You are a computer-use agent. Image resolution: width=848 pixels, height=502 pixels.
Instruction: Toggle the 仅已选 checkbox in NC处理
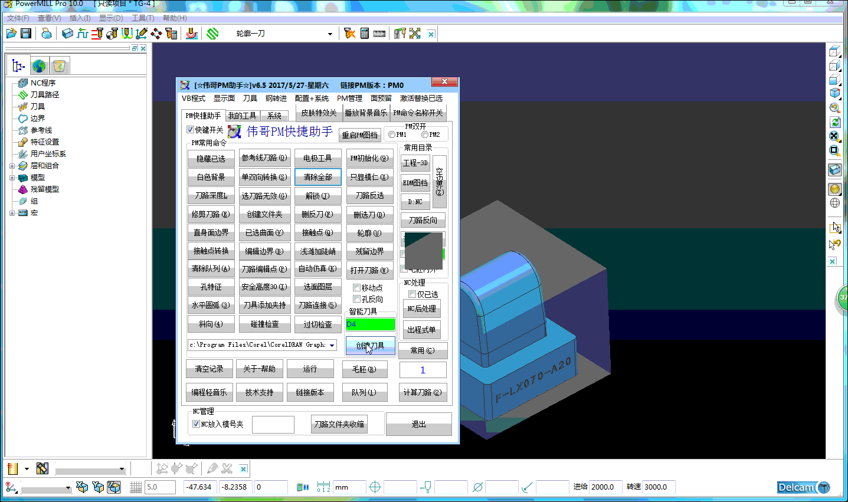(412, 294)
